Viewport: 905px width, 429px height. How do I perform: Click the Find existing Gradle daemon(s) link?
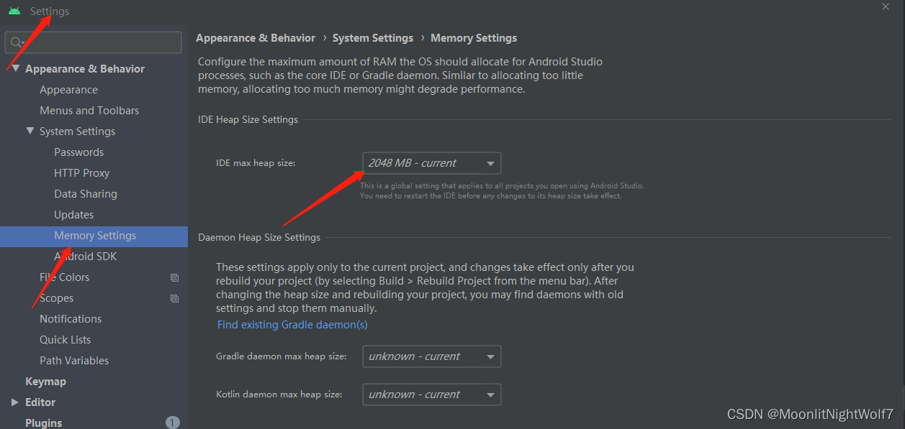[x=292, y=325]
